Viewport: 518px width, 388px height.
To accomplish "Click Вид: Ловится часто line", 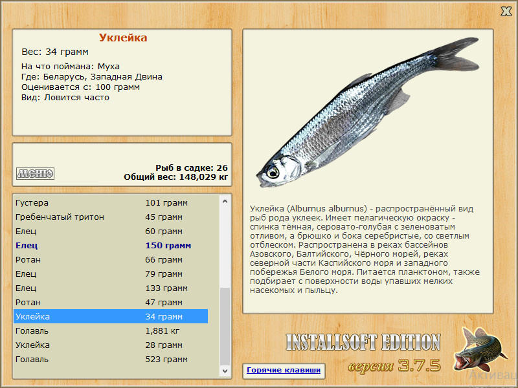I will [65, 98].
